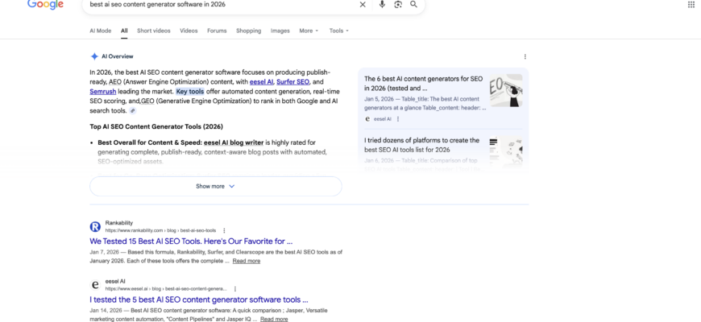Select the All tab
The width and height of the screenshot is (701, 322).
(124, 31)
